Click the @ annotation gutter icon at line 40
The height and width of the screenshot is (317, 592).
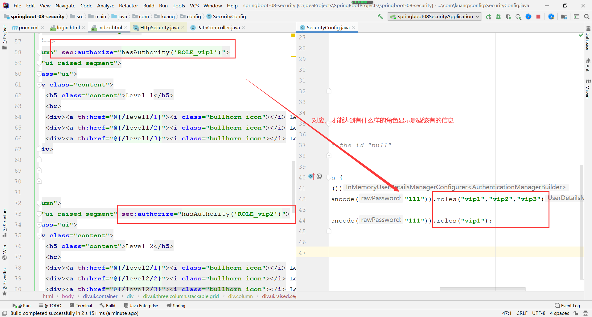point(319,176)
